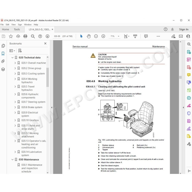
Task: Open Fill & Sign pen tool
Action: (189, 129)
